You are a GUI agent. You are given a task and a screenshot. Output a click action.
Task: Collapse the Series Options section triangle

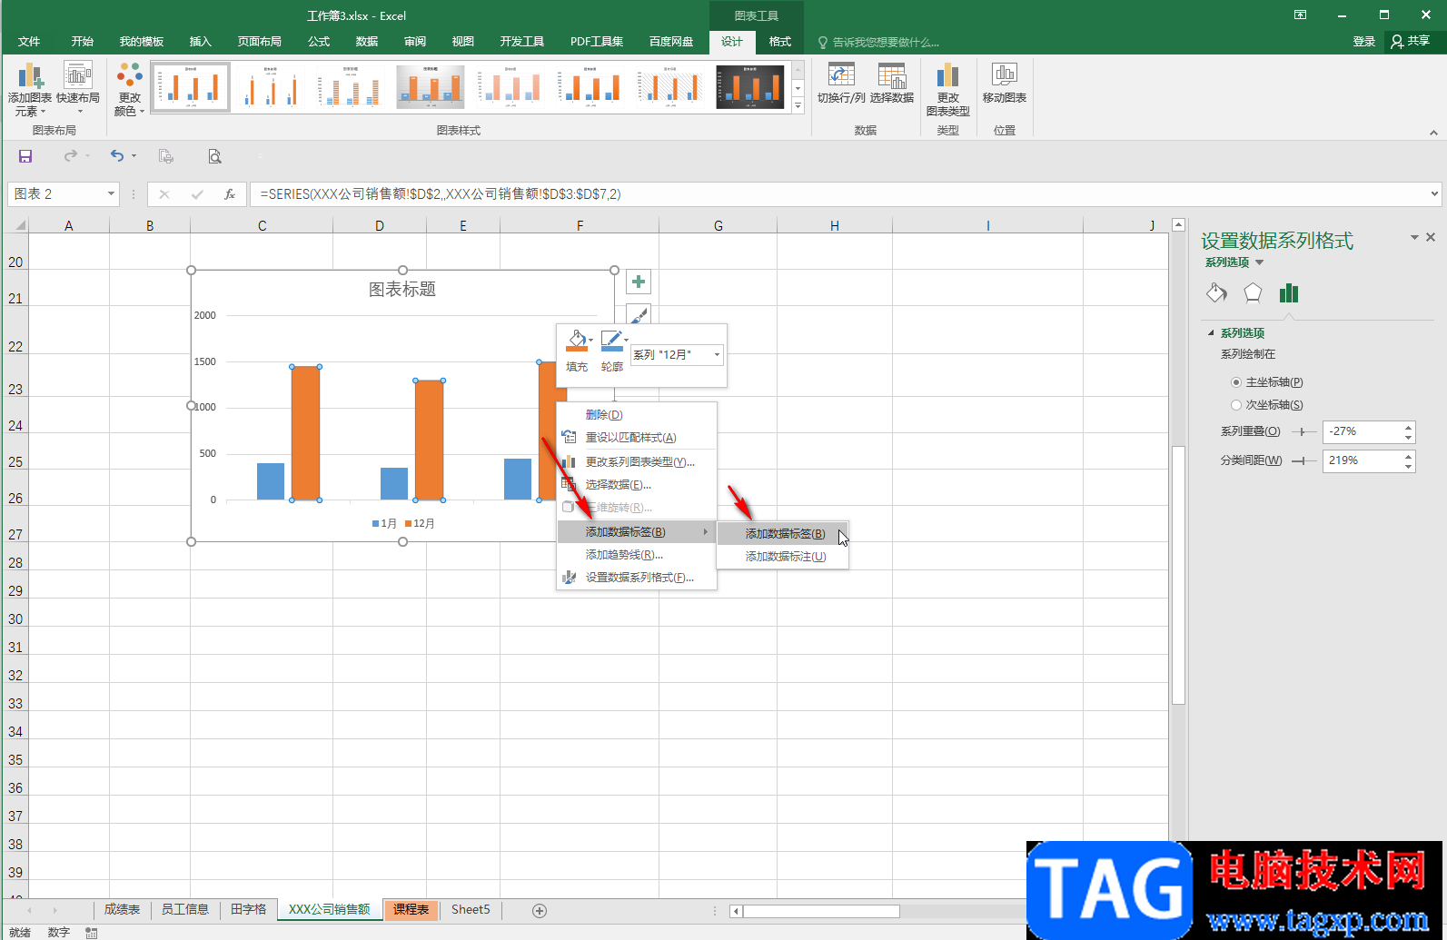(1211, 333)
